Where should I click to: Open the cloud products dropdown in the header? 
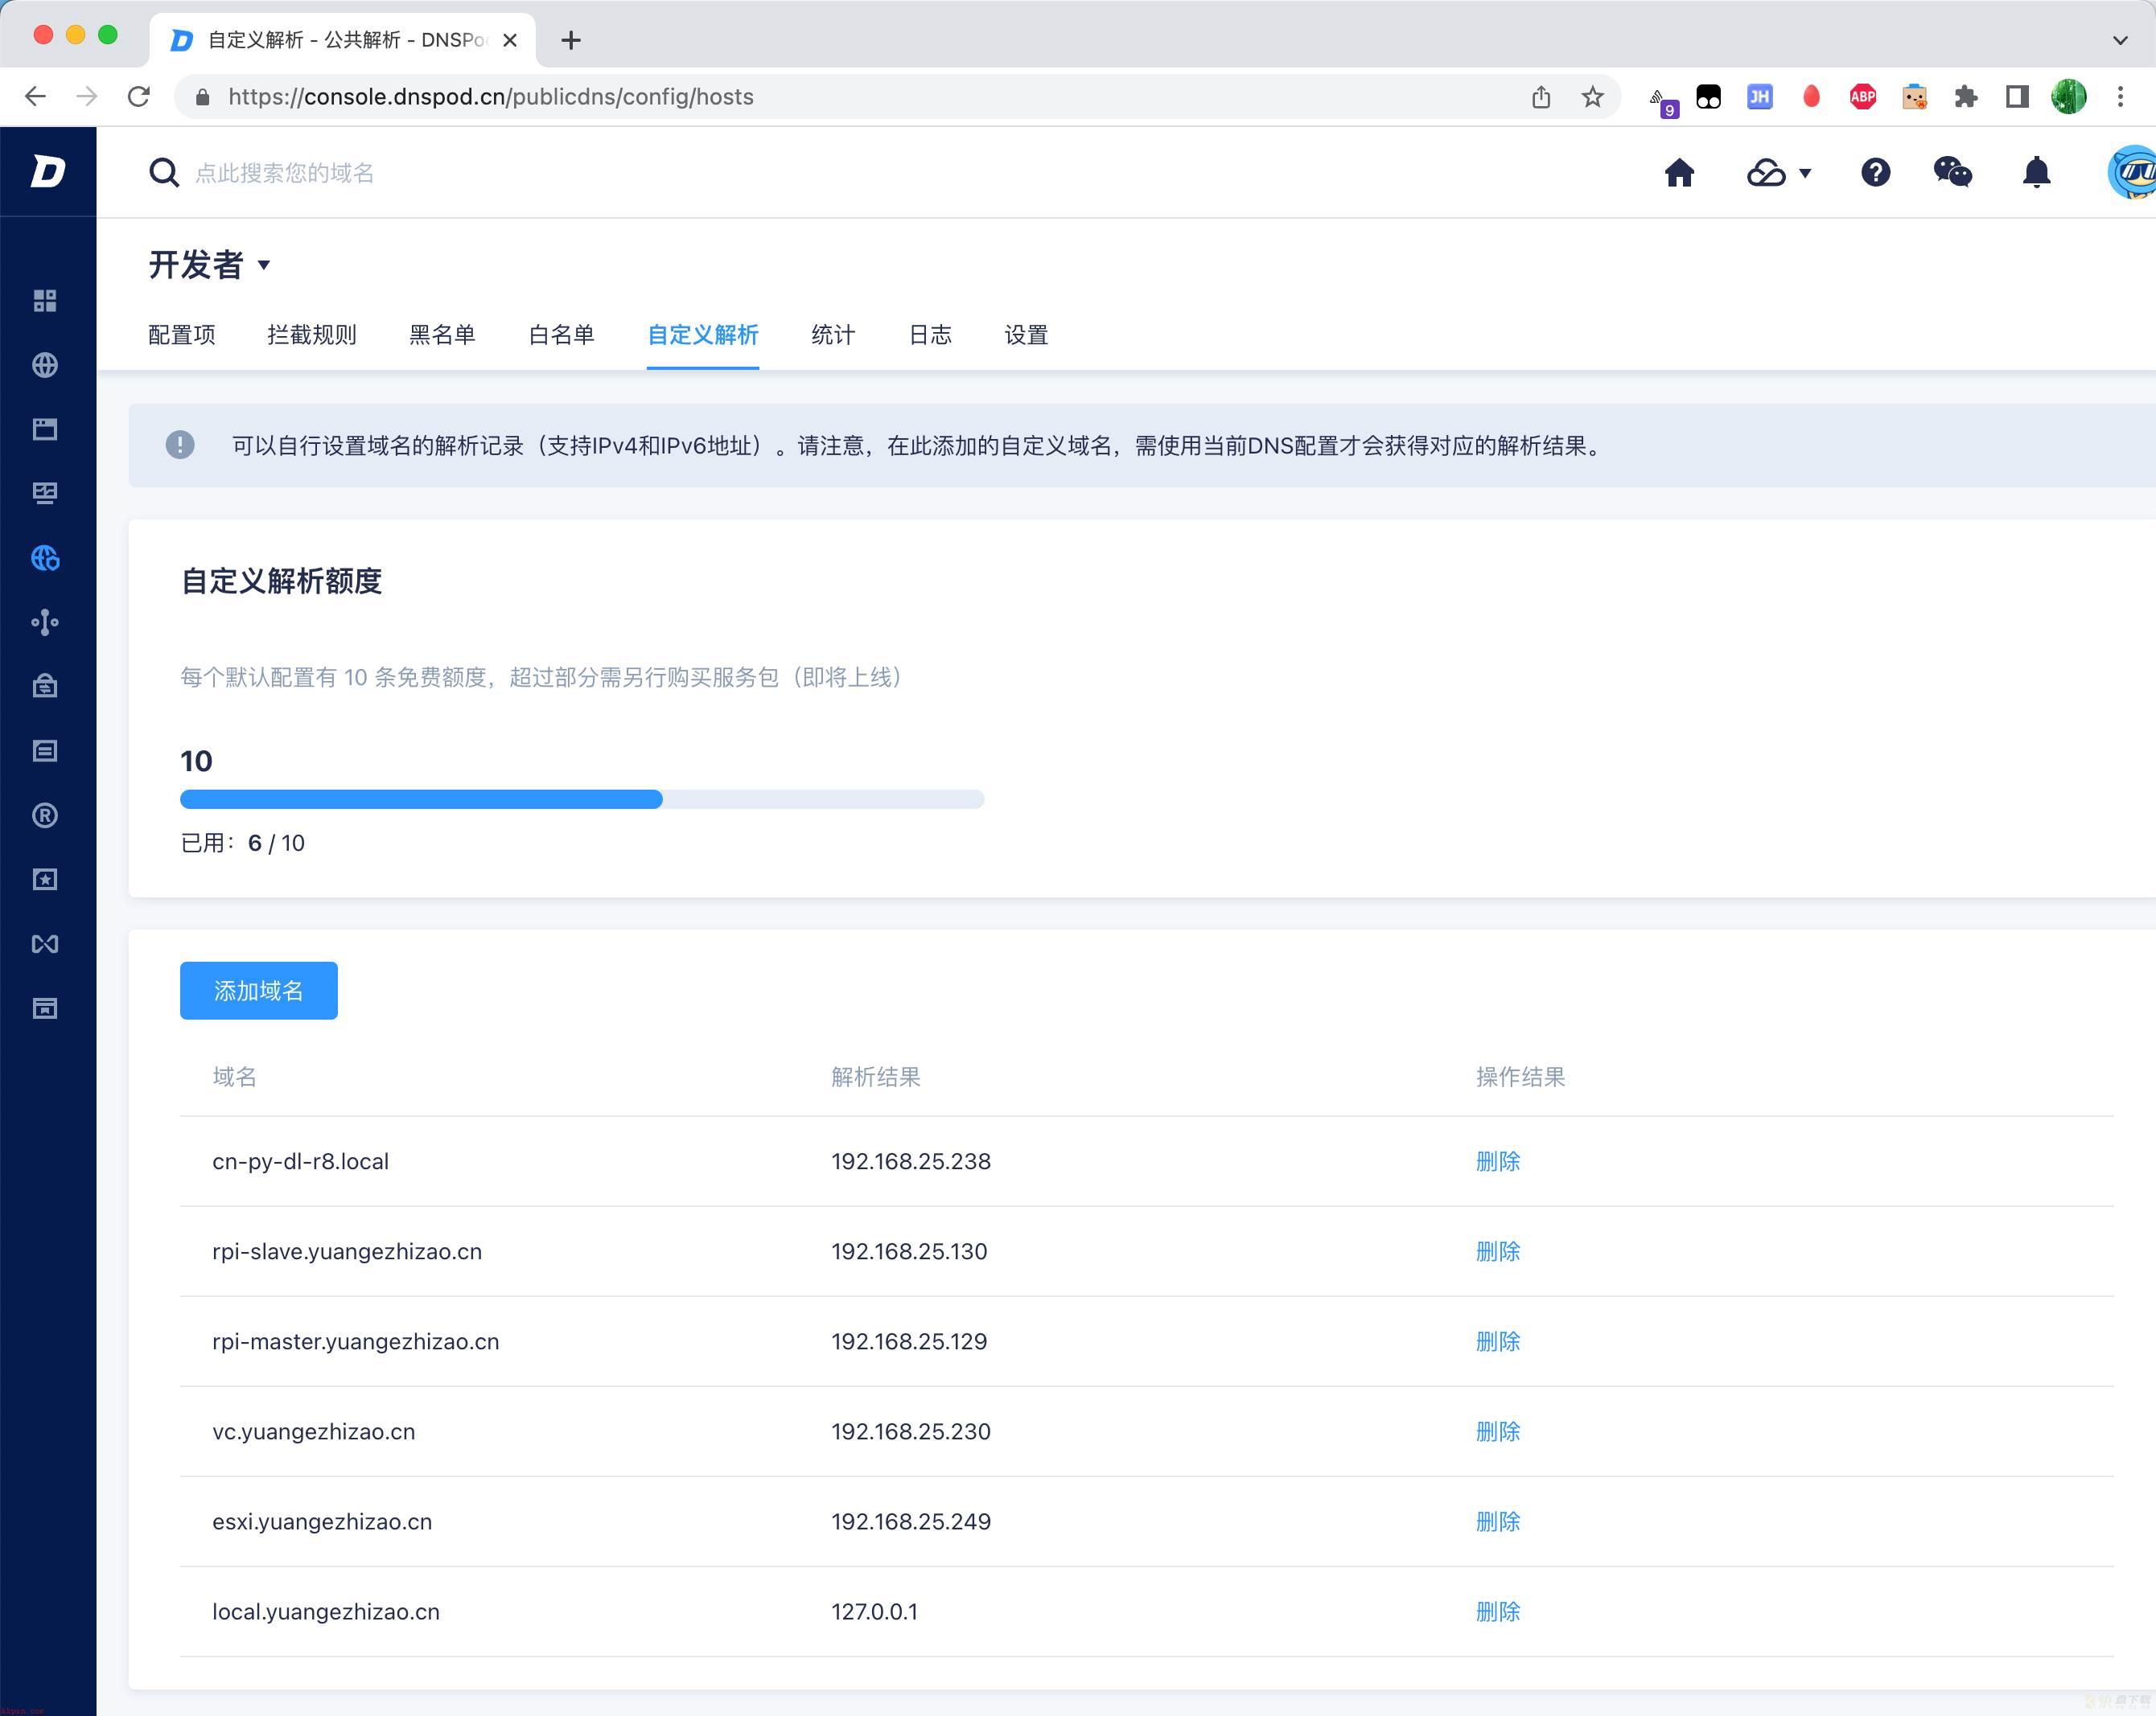(1778, 173)
